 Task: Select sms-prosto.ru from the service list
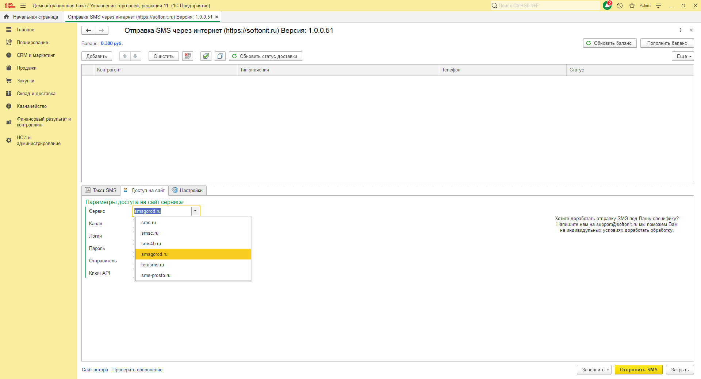pyautogui.click(x=156, y=276)
